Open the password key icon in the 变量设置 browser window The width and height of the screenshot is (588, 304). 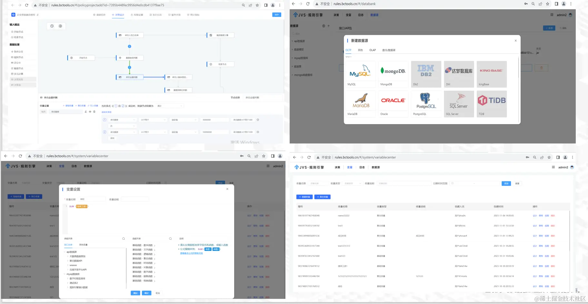242,156
